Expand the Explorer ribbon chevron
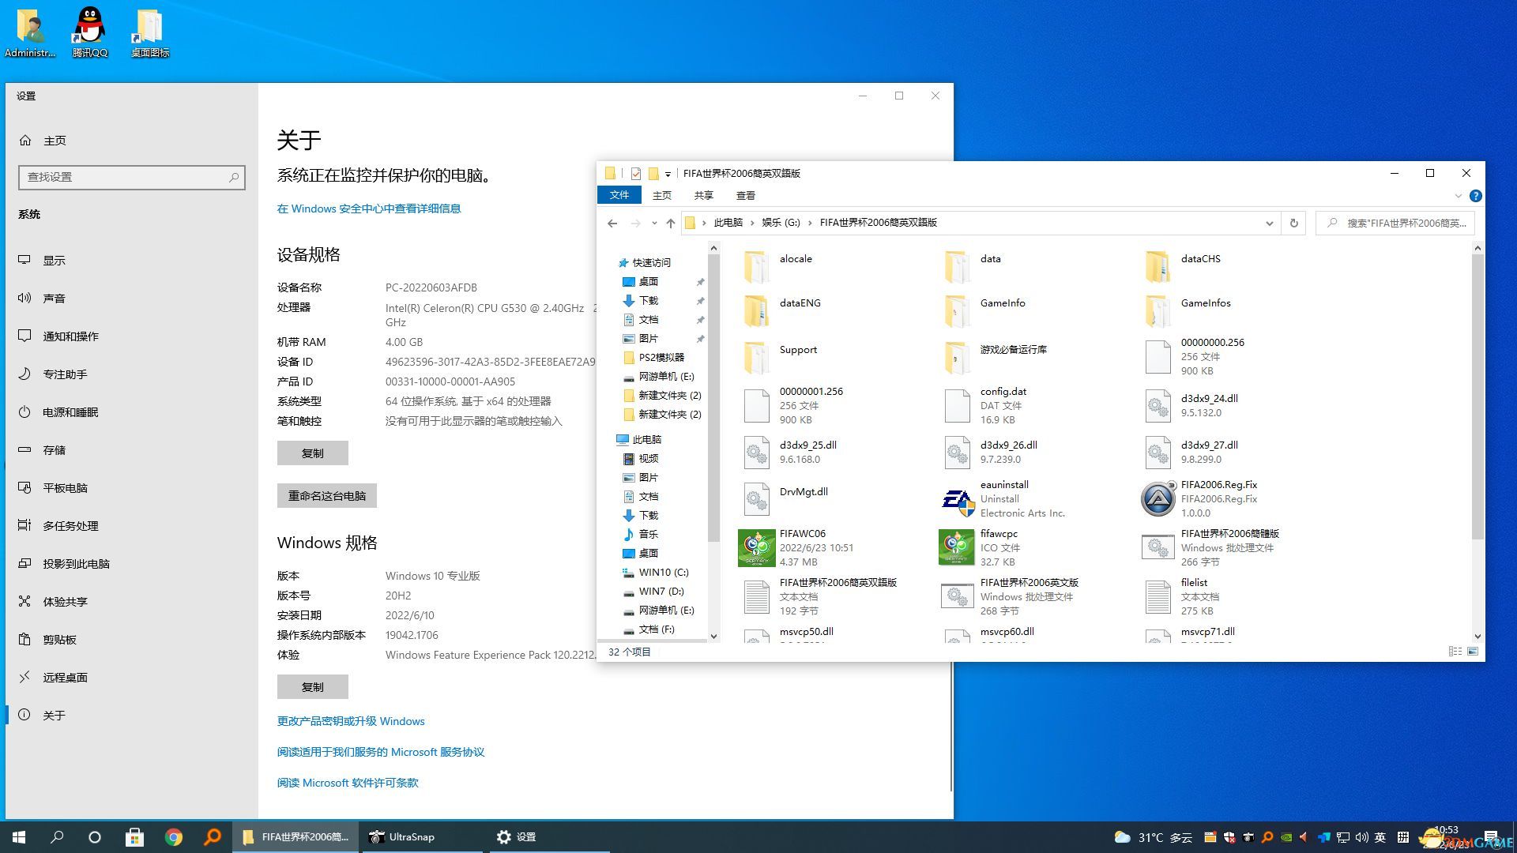 (1458, 196)
